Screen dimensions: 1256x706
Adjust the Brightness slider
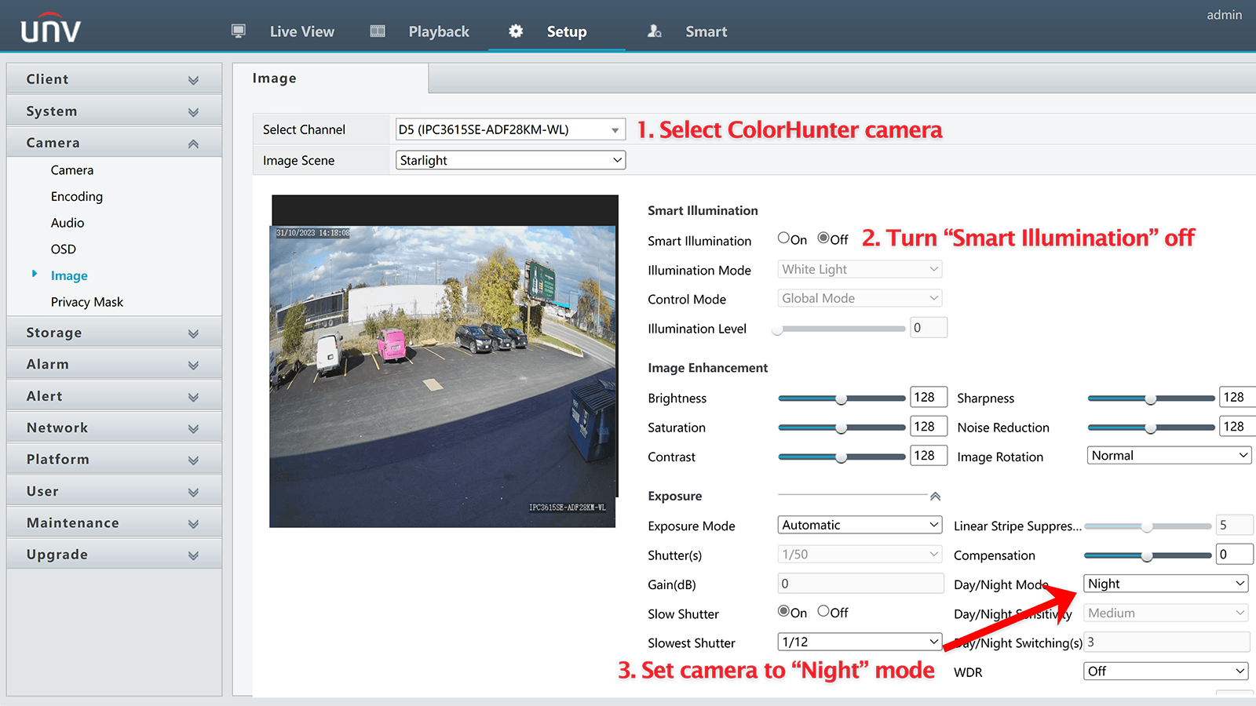click(x=842, y=398)
